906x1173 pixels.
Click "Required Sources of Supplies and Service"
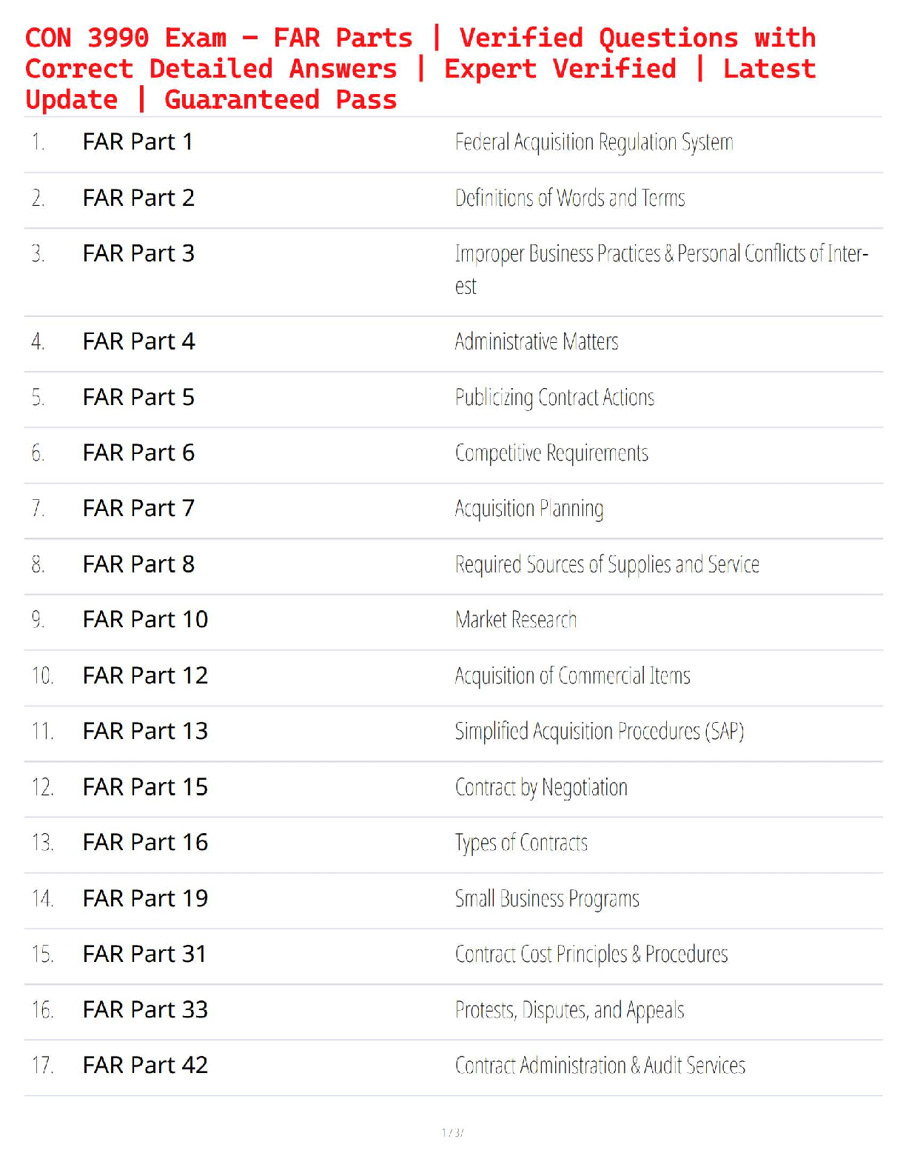pyautogui.click(x=607, y=564)
